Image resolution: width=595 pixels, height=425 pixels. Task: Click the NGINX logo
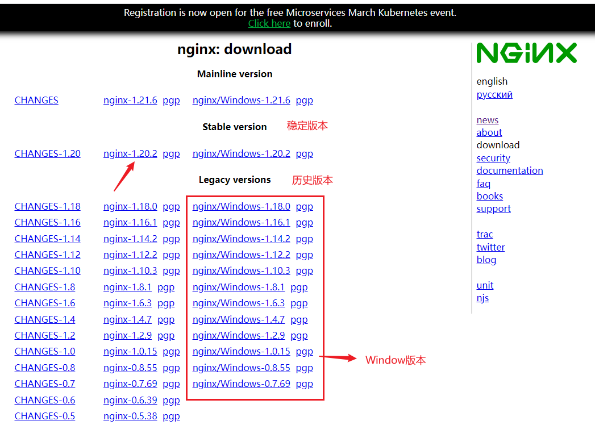coord(527,53)
